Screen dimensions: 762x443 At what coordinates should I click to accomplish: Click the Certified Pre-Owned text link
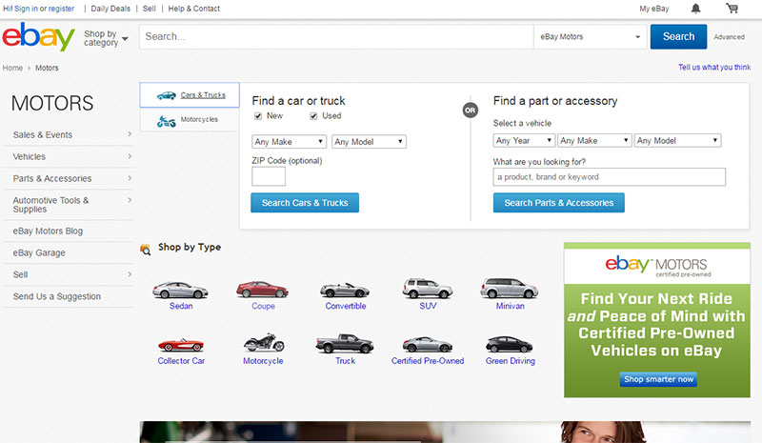coord(428,361)
